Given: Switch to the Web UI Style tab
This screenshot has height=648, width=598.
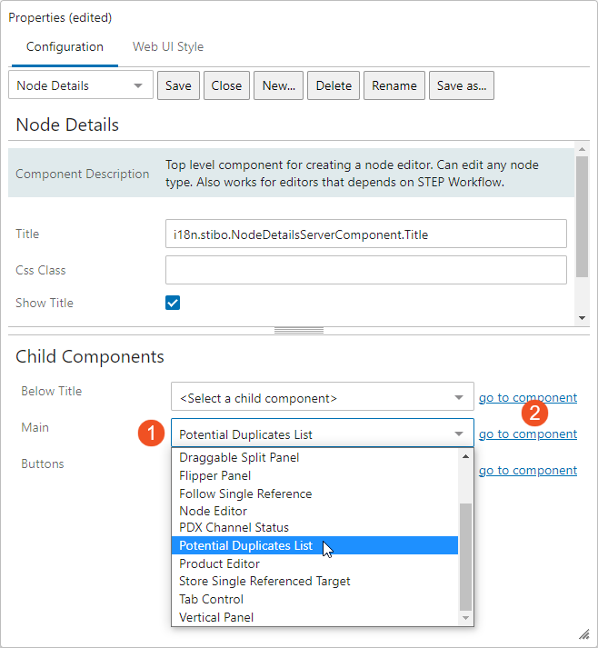Looking at the screenshot, I should tap(168, 46).
